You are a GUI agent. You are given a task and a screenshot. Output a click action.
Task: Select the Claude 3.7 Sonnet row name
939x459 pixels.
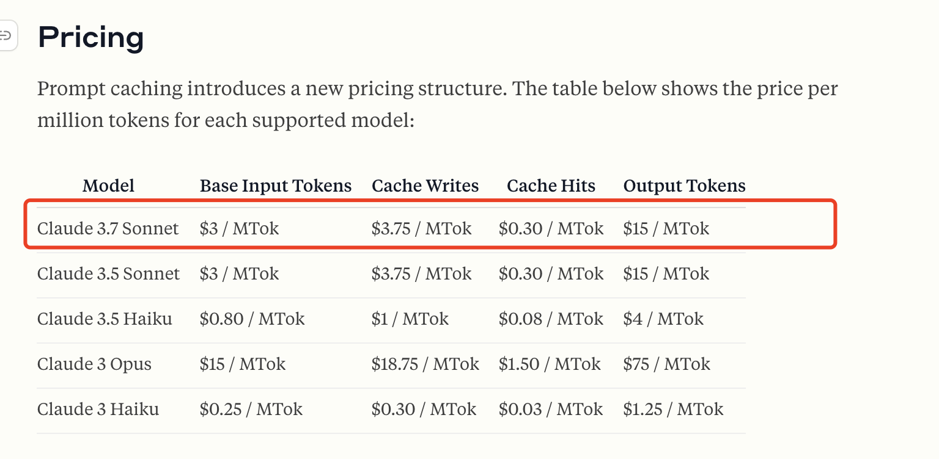[108, 229]
